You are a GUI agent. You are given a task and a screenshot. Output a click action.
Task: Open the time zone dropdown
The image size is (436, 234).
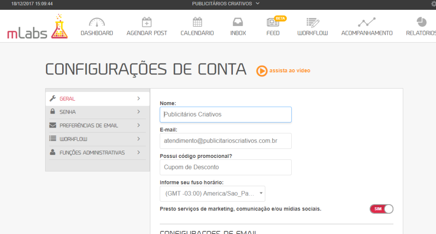(x=212, y=194)
